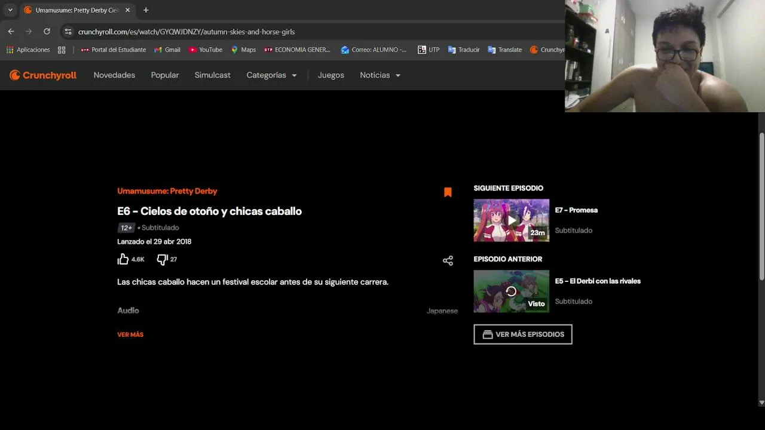Image resolution: width=765 pixels, height=430 pixels.
Task: Replay previous episode E5 thumbnail
Action: (x=511, y=291)
